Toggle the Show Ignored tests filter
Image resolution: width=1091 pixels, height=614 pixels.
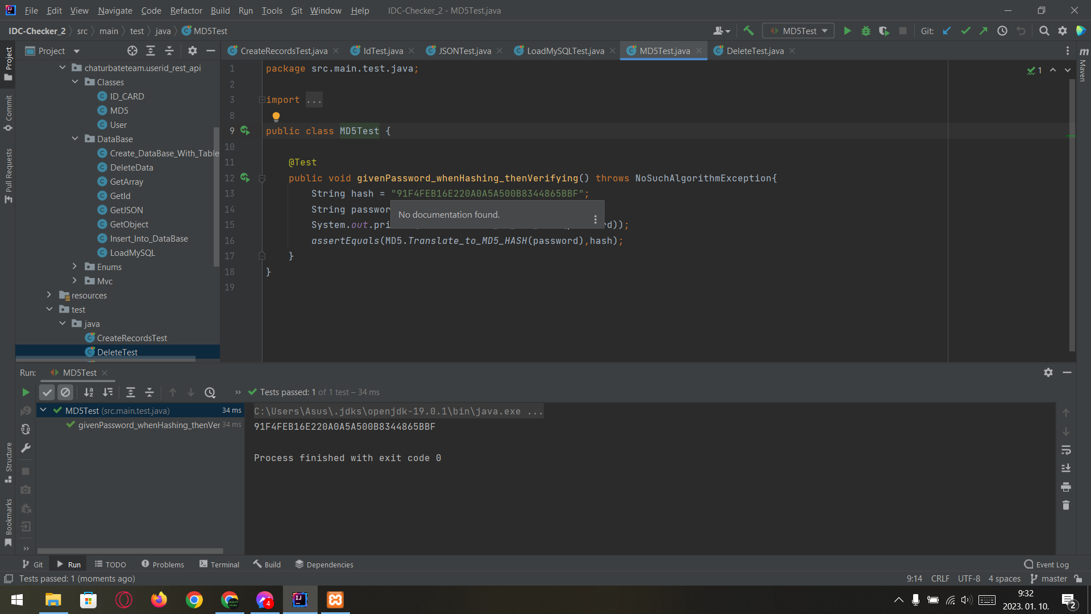click(65, 392)
